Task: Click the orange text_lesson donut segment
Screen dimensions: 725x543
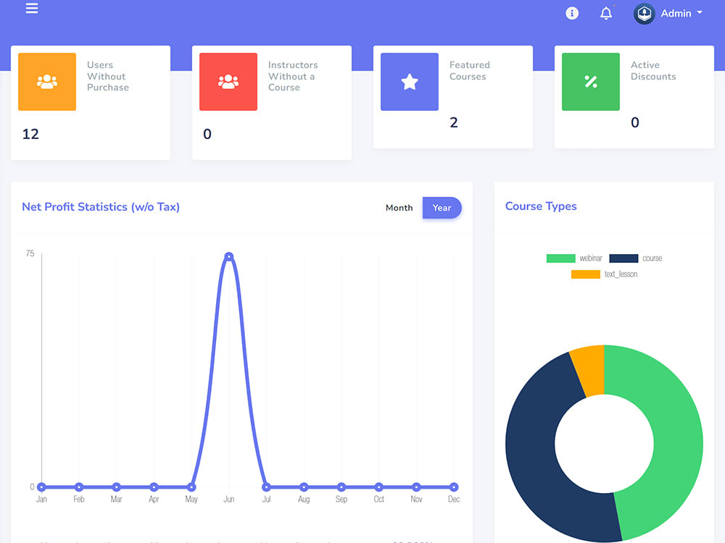Action: coord(589,371)
